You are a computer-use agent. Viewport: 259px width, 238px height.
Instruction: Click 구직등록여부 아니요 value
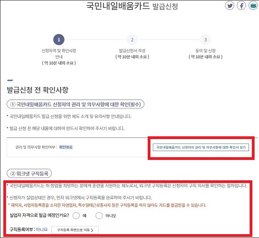[42, 229]
